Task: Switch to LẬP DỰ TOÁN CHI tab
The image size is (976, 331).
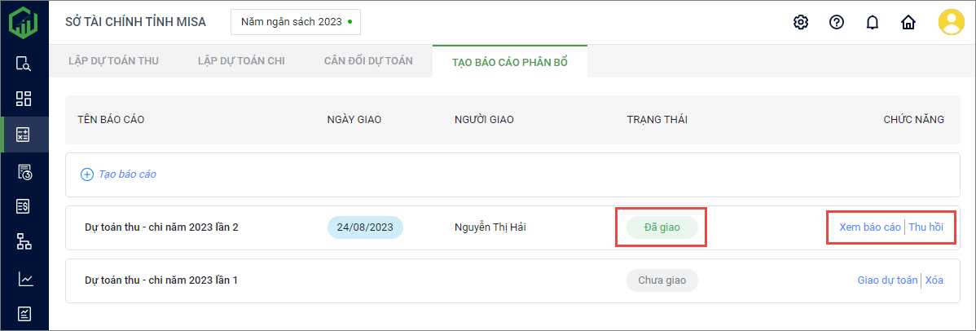Action: pos(241,61)
